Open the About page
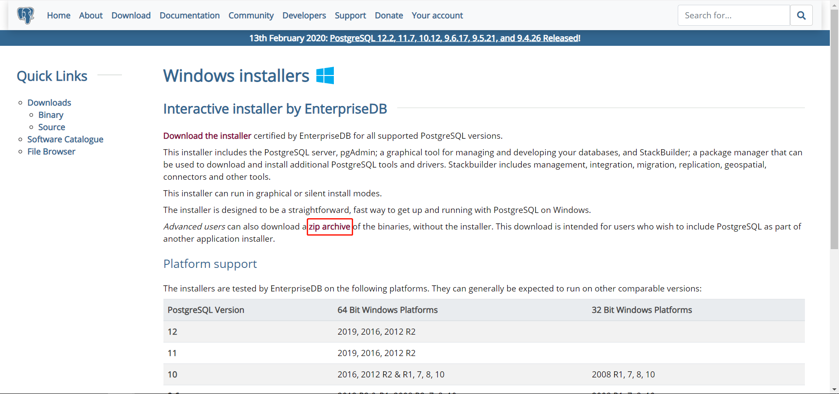 pos(91,15)
